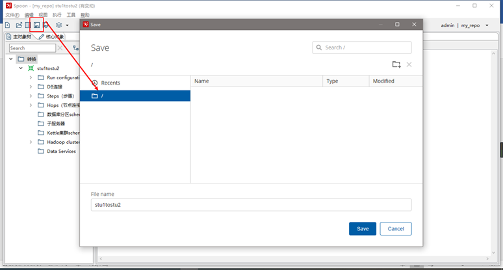Click the Save file toolbar icon
This screenshot has height=270, width=503.
click(x=36, y=25)
